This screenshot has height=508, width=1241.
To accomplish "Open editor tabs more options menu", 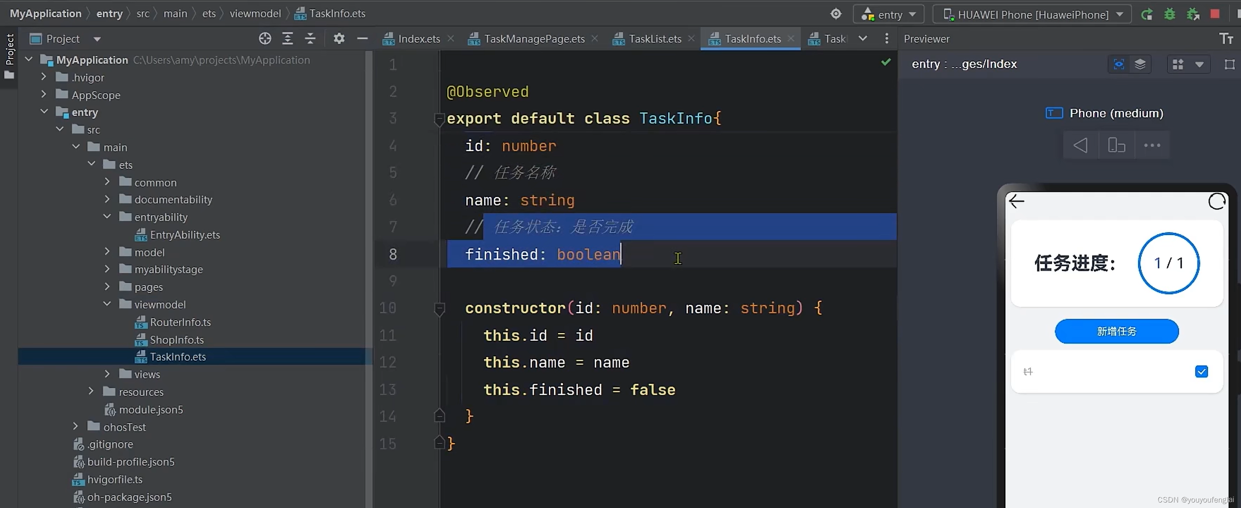I will pos(887,38).
